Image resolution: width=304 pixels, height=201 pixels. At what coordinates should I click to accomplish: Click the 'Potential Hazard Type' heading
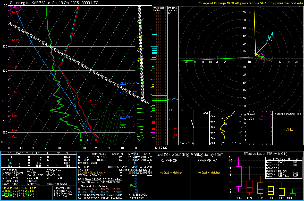click(288, 114)
